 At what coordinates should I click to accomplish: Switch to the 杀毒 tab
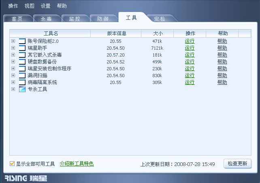coord(46,19)
